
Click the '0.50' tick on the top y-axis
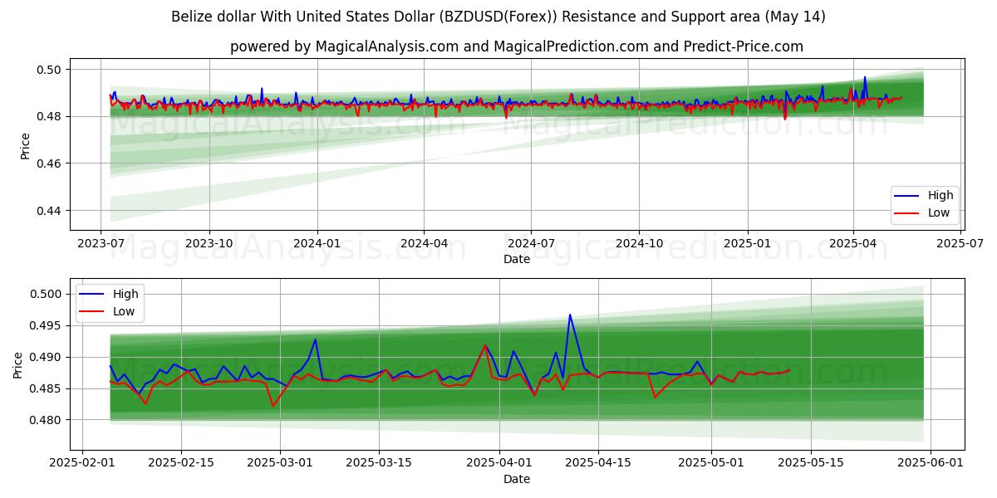[x=52, y=70]
